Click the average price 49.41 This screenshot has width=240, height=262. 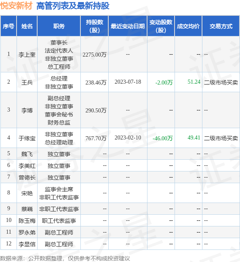pyautogui.click(x=194, y=137)
